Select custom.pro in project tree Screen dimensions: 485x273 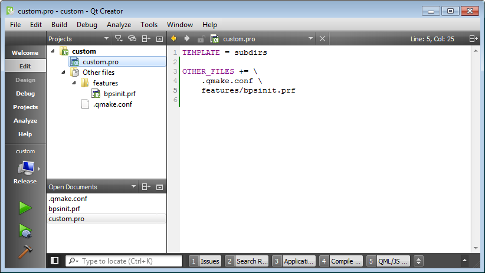point(117,62)
